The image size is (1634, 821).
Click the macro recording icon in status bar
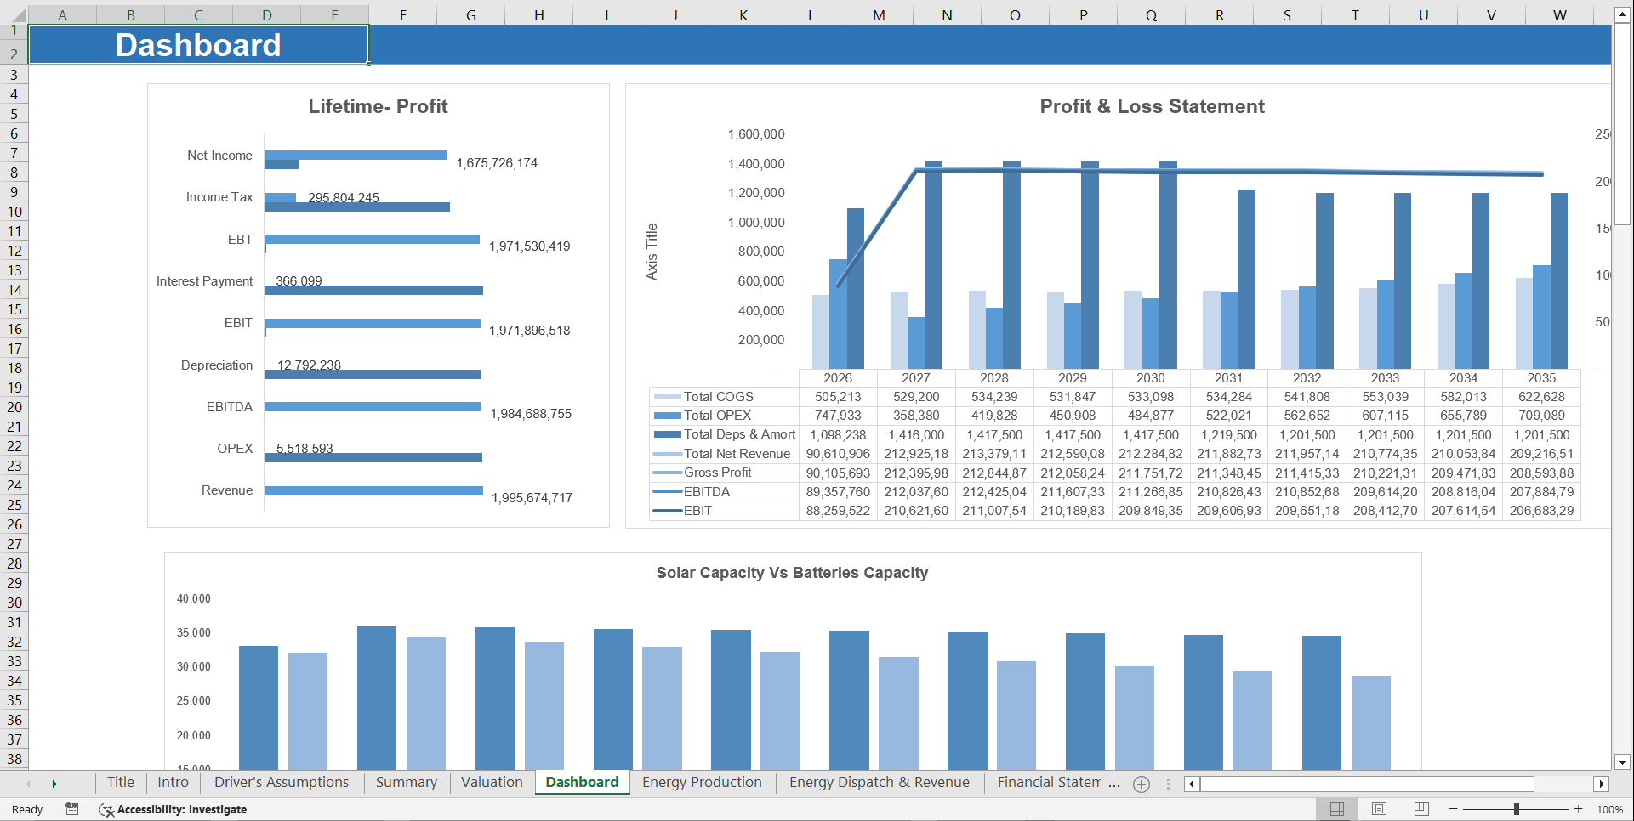point(72,809)
